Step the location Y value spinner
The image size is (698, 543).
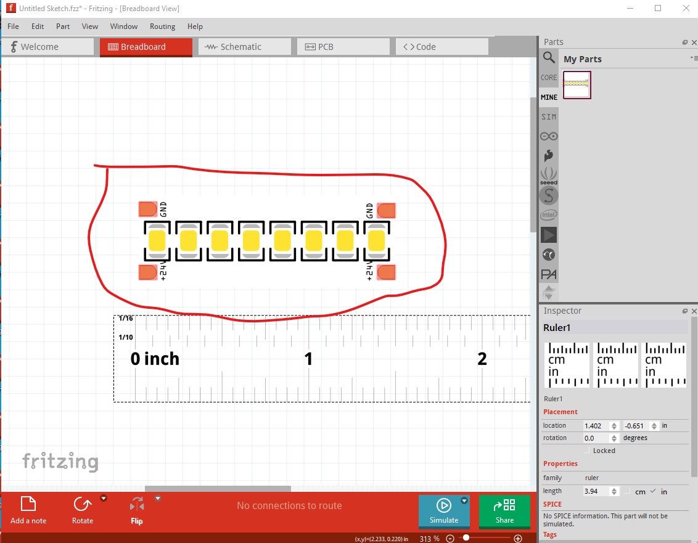tap(654, 426)
